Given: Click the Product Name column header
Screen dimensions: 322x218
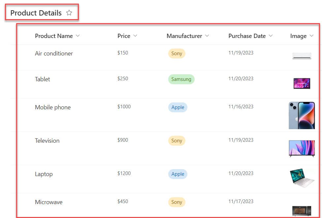Looking at the screenshot, I should click(54, 36).
